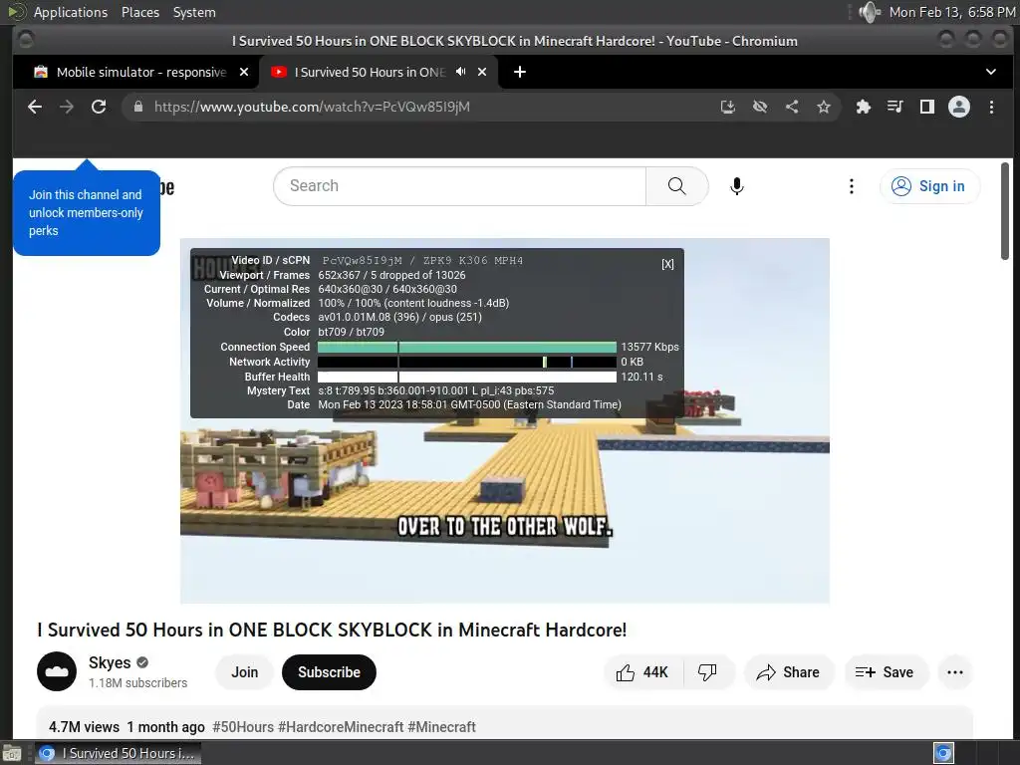Click the YouTube Search field
The width and height of the screenshot is (1020, 765).
[459, 186]
